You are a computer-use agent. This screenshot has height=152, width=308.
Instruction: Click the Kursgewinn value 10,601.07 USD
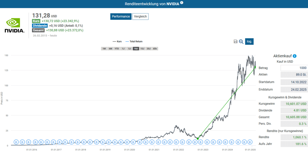294,104
